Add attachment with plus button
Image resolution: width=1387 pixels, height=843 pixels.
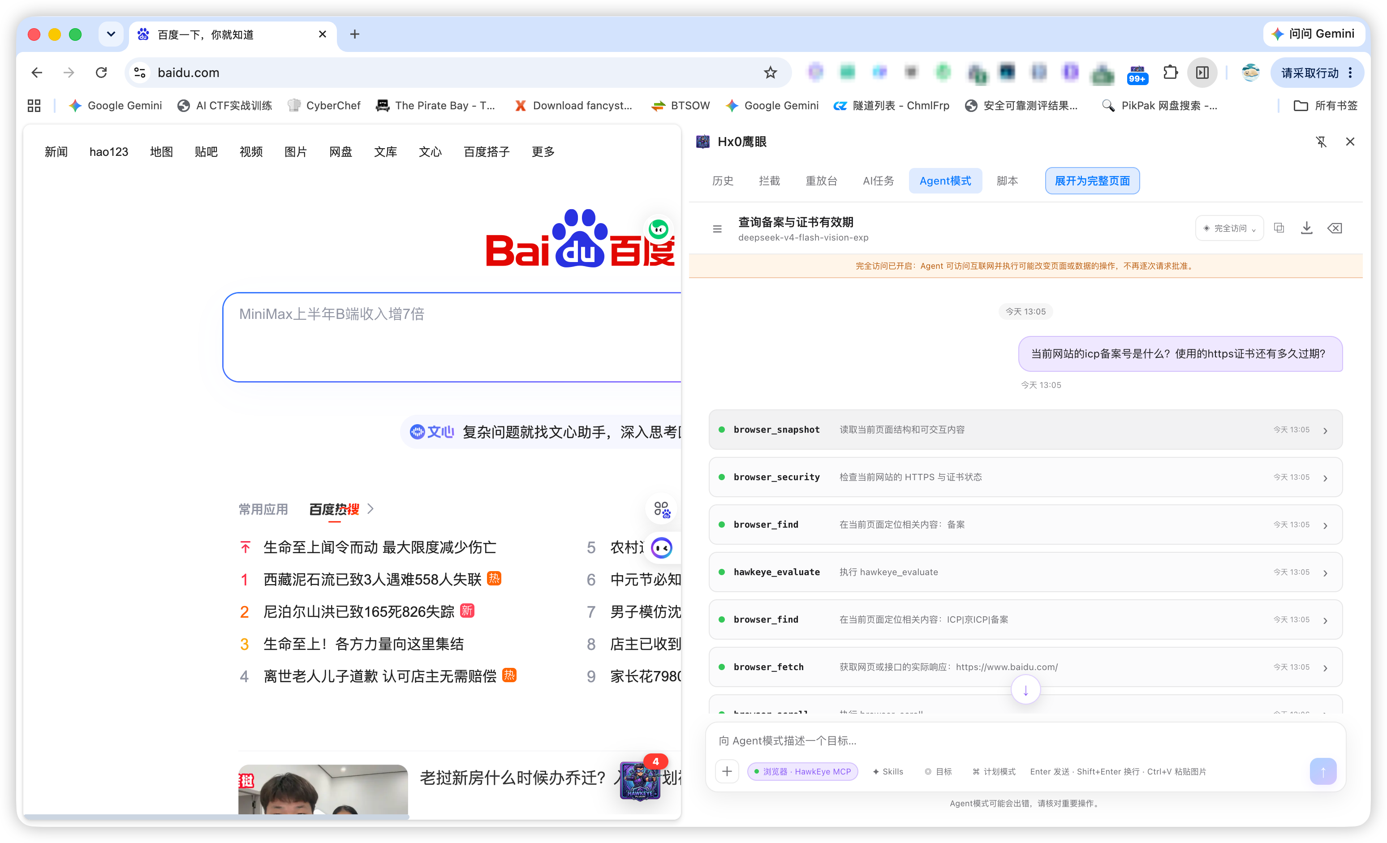pos(727,771)
